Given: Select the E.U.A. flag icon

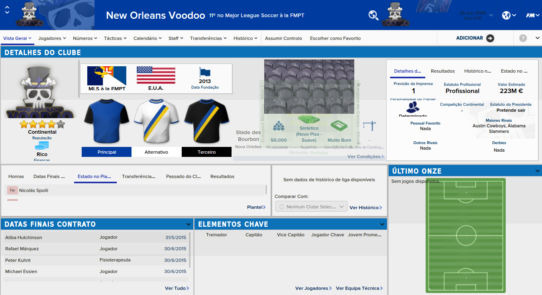Looking at the screenshot, I should tap(156, 75).
